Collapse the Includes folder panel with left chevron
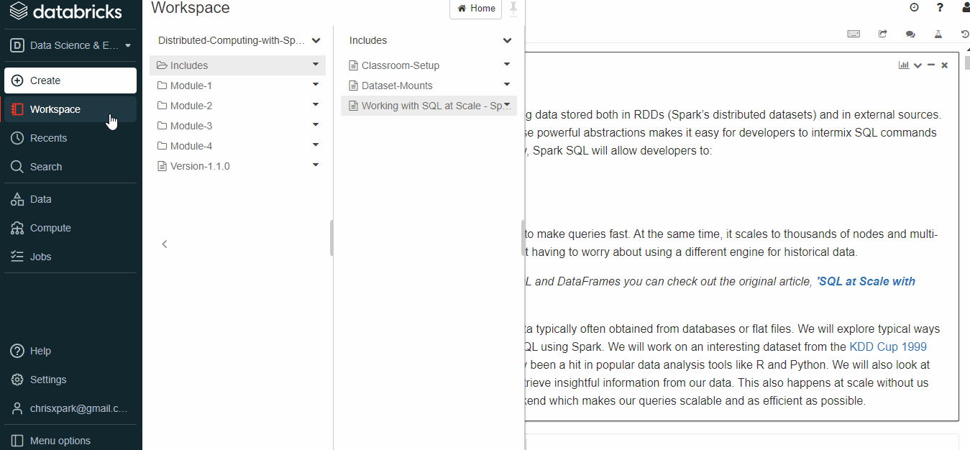The width and height of the screenshot is (970, 450). (x=165, y=244)
